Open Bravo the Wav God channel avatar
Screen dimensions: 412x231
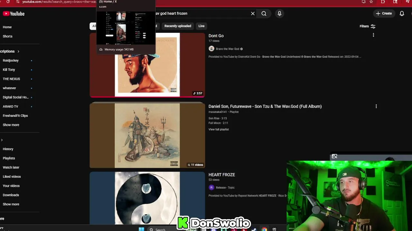(211, 49)
